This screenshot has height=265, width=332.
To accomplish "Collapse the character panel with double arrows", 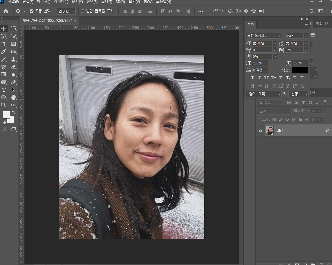I will (302, 19).
